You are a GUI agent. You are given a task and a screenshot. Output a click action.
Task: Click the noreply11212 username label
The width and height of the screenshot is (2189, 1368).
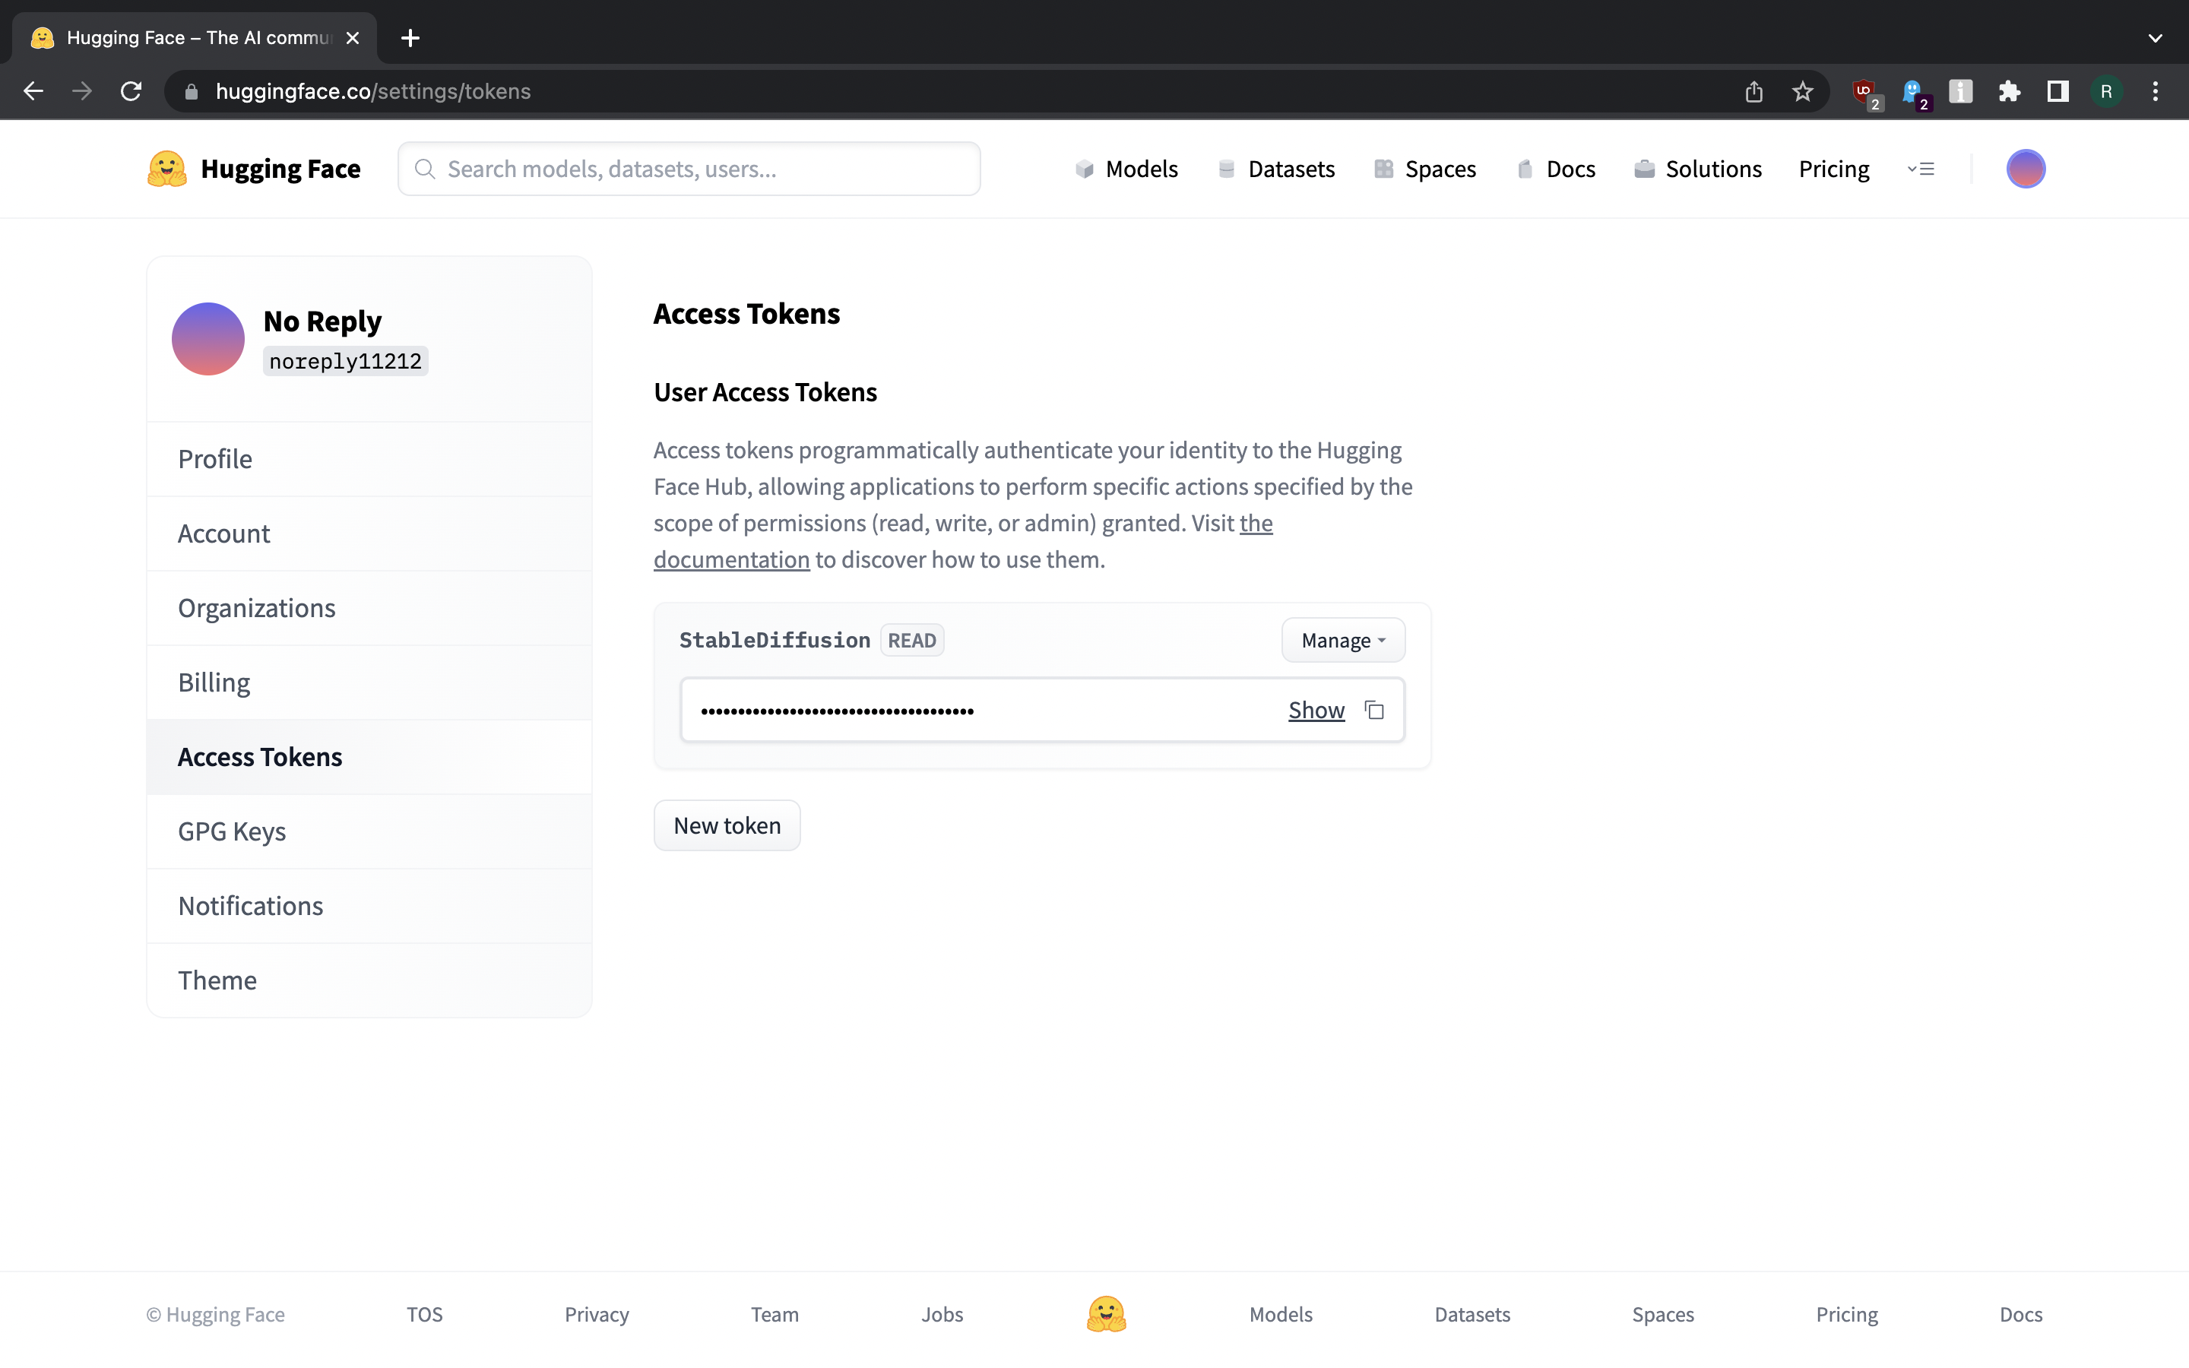(x=346, y=361)
